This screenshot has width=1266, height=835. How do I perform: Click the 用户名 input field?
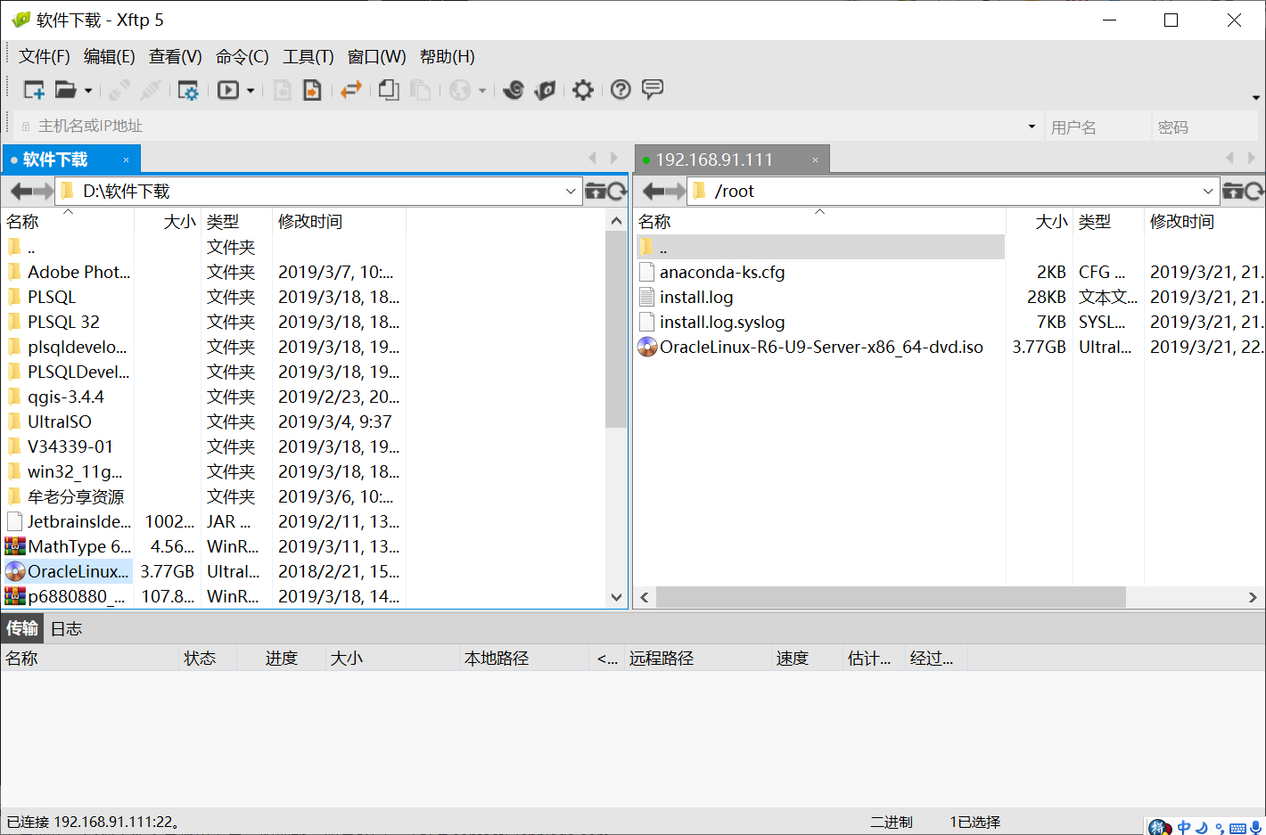[x=1097, y=127]
